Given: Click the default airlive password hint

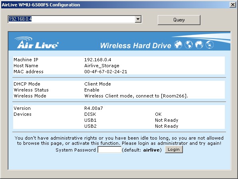Looking at the screenshot, I should point(142,150).
